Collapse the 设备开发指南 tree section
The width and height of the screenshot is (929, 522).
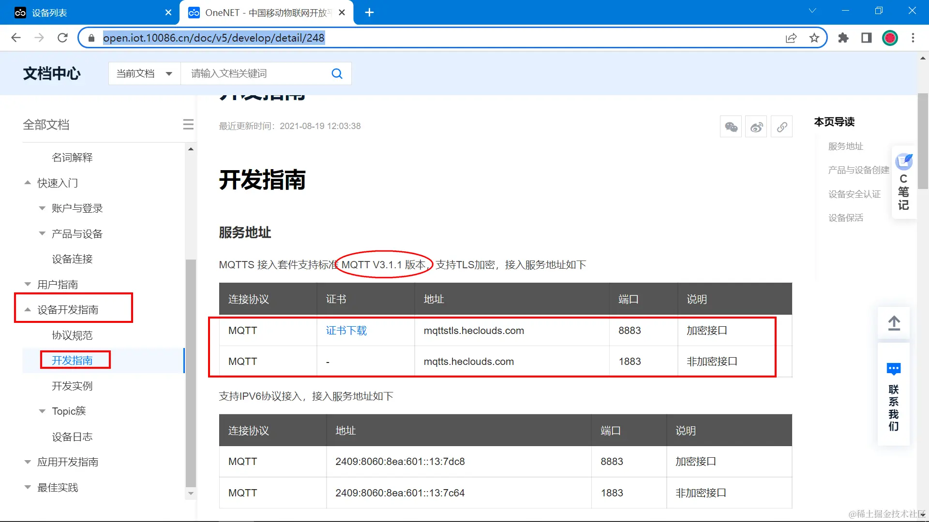[28, 310]
